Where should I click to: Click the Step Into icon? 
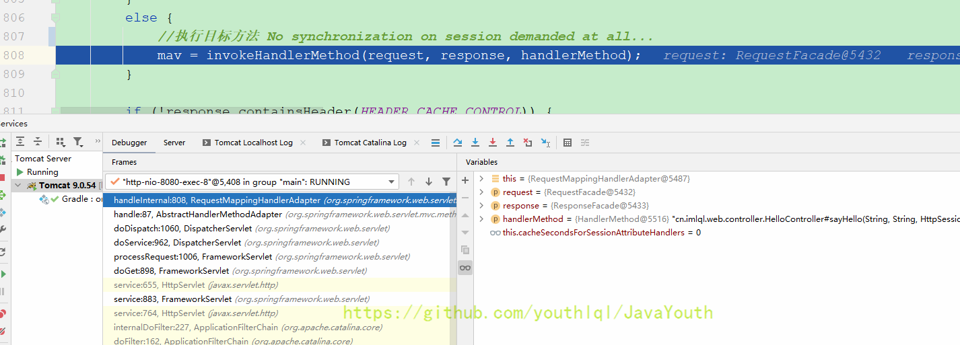[475, 143]
